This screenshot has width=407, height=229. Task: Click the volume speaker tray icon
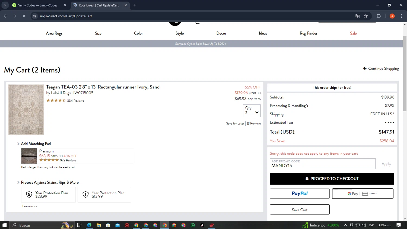point(364,225)
